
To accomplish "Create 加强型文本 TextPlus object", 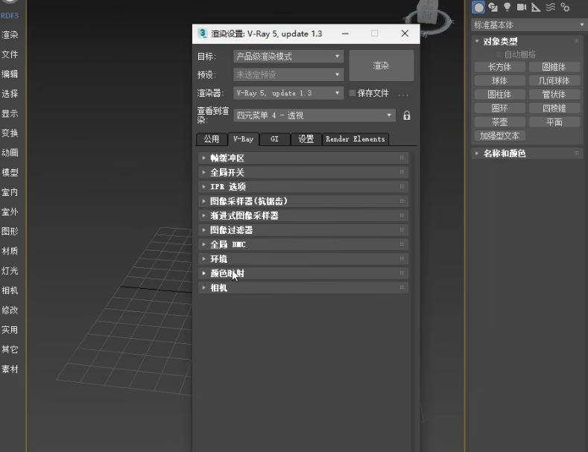I will [499, 136].
